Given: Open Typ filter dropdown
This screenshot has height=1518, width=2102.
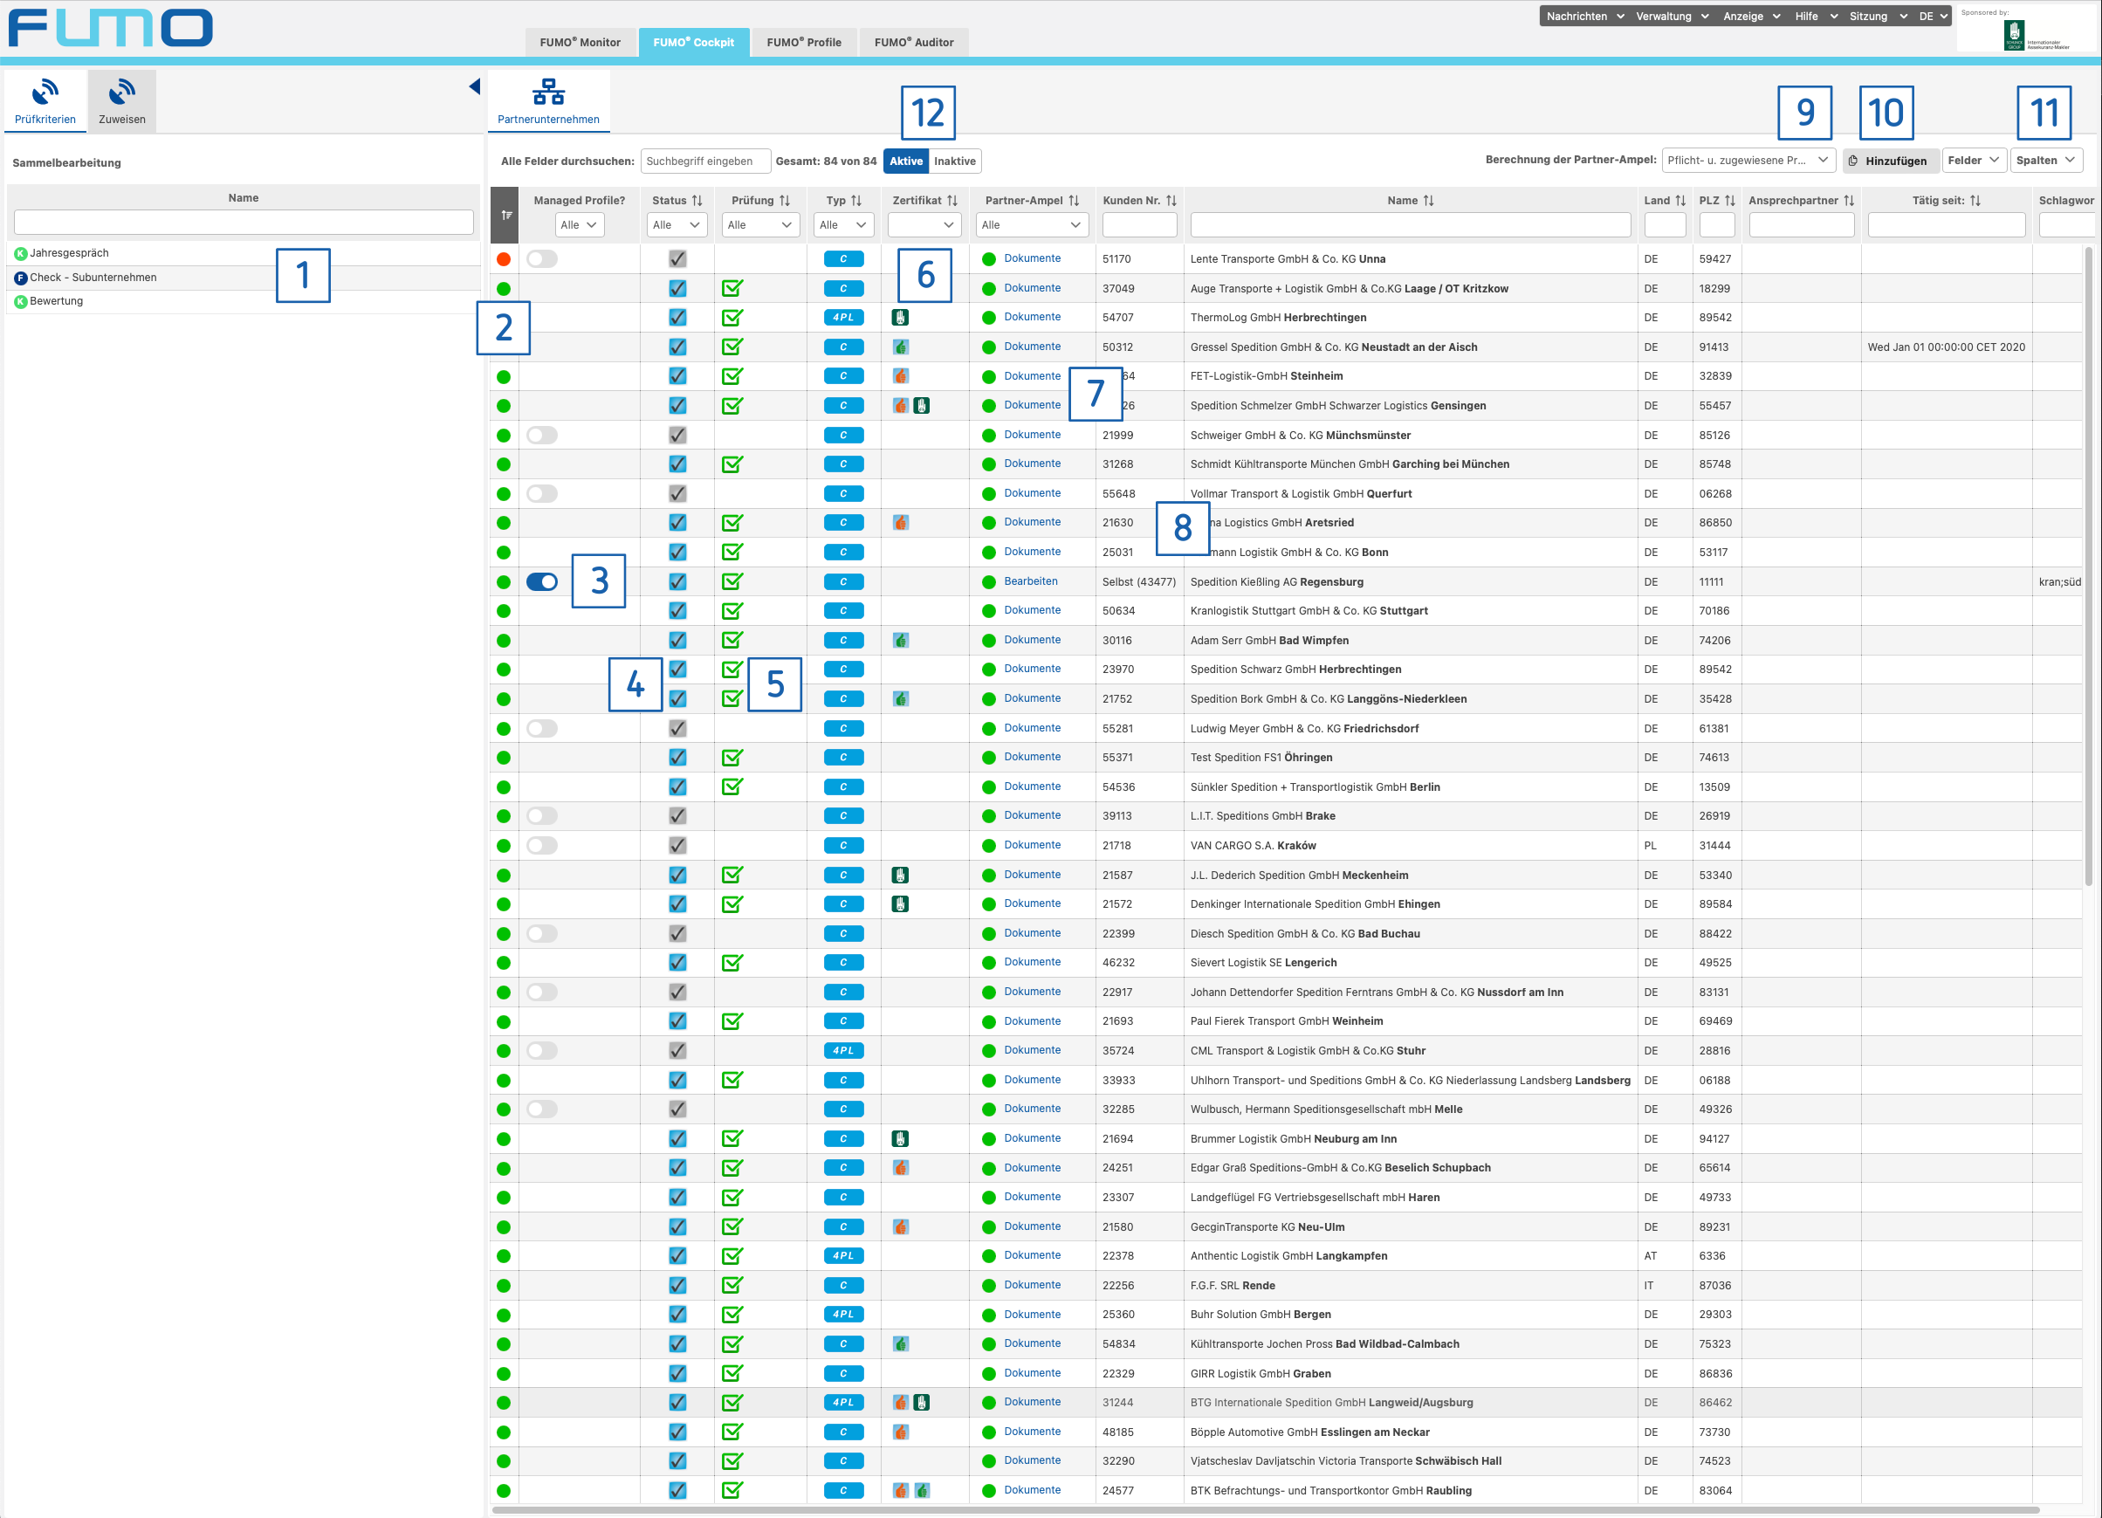Looking at the screenshot, I should [843, 224].
